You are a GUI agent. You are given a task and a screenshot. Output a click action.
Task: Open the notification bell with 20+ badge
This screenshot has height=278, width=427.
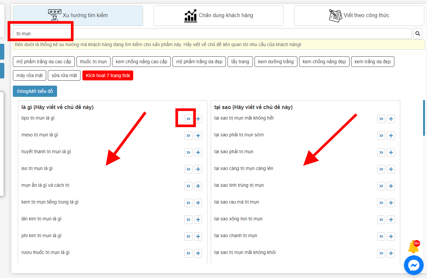[413, 247]
